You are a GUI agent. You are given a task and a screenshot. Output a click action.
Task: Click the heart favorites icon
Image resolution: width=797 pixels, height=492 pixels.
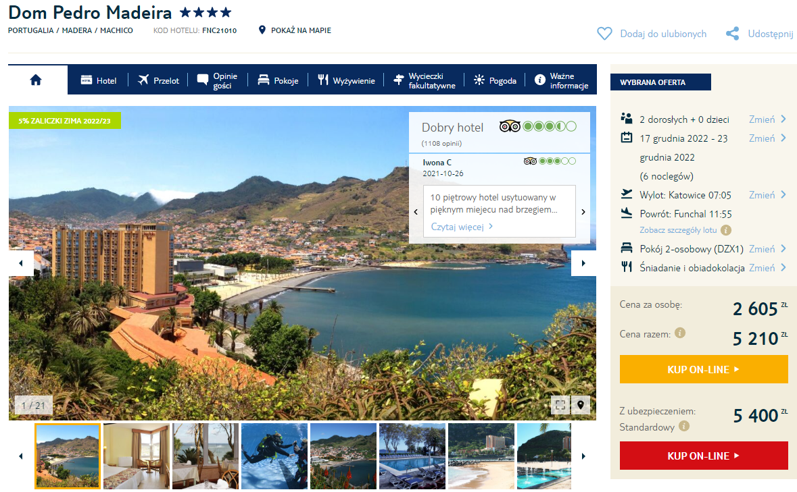pyautogui.click(x=604, y=34)
